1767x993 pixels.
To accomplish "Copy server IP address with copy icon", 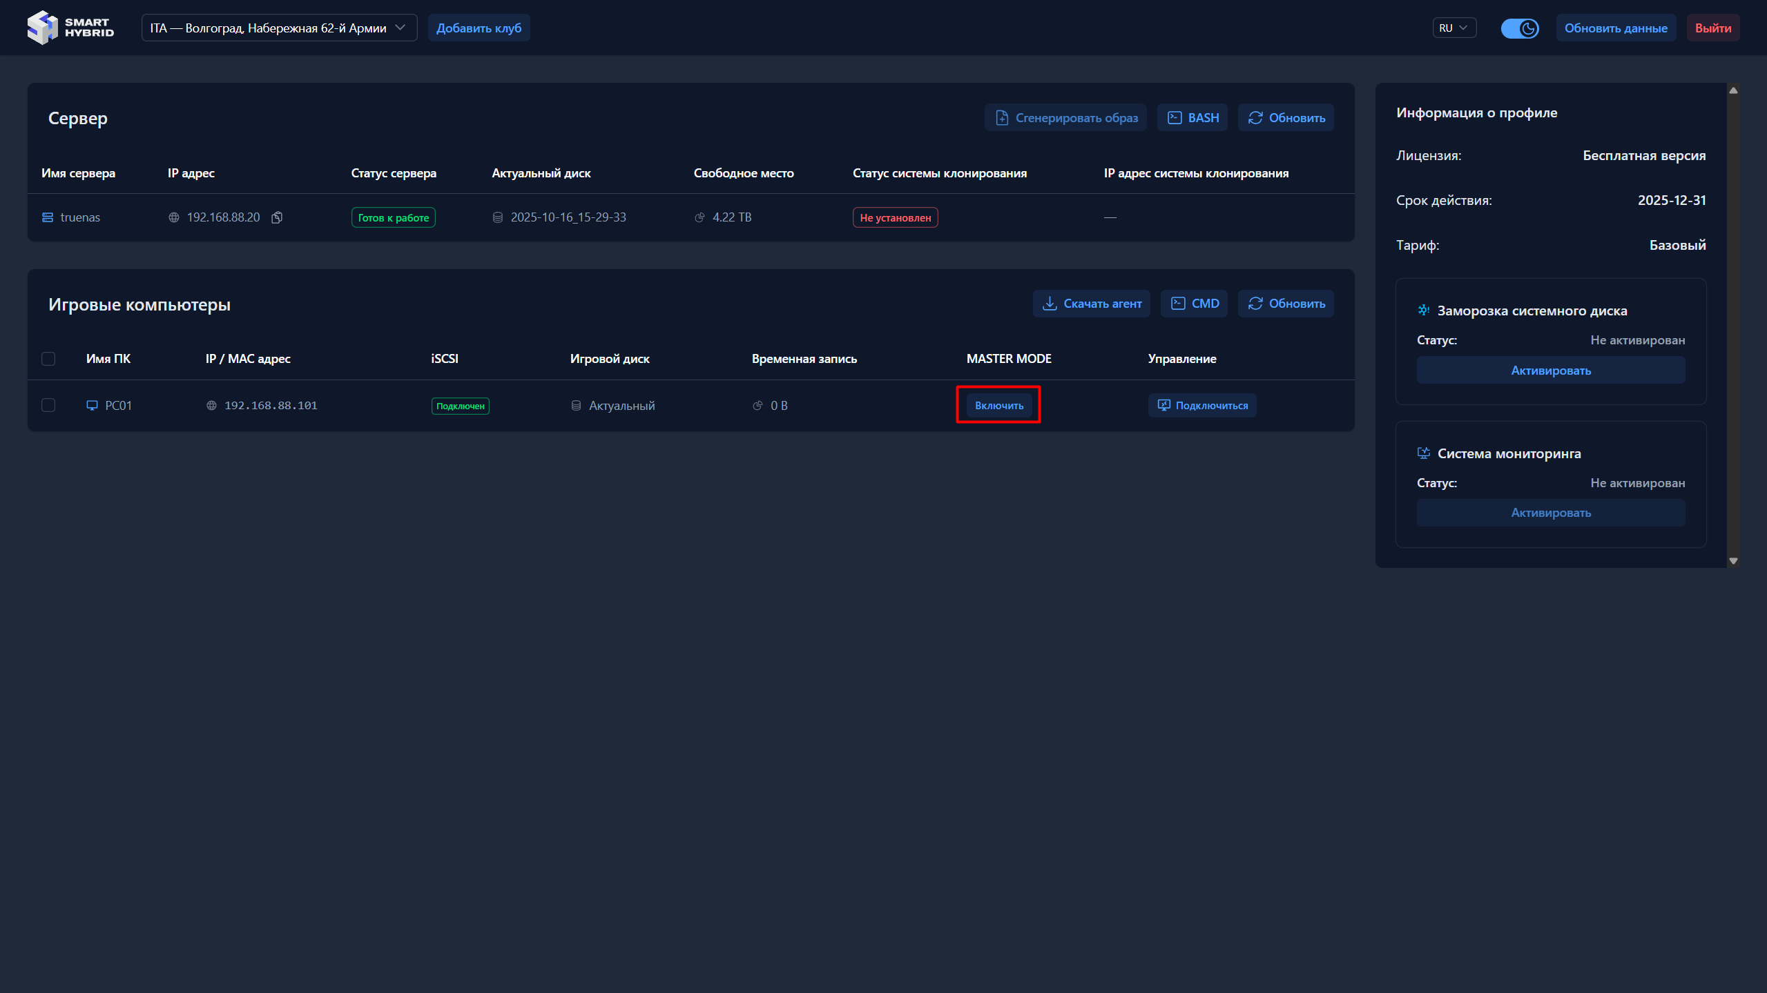I will [x=277, y=217].
